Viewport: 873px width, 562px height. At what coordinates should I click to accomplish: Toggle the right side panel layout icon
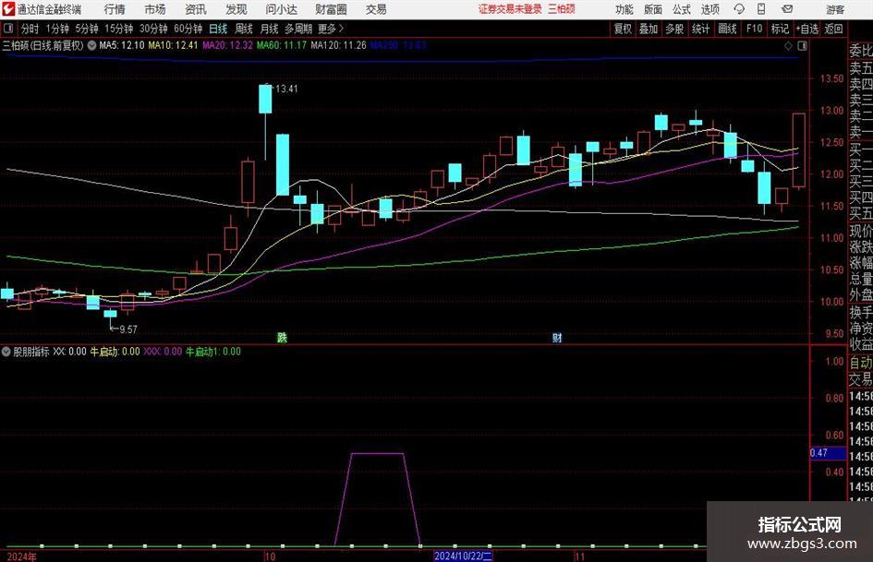click(x=802, y=45)
